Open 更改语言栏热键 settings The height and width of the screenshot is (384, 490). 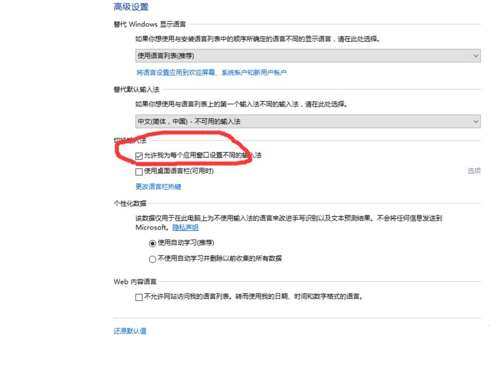pos(157,186)
